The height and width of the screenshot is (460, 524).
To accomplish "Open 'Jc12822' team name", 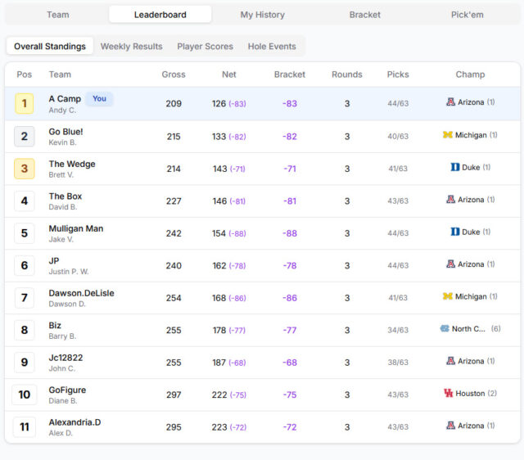I will pyautogui.click(x=65, y=358).
